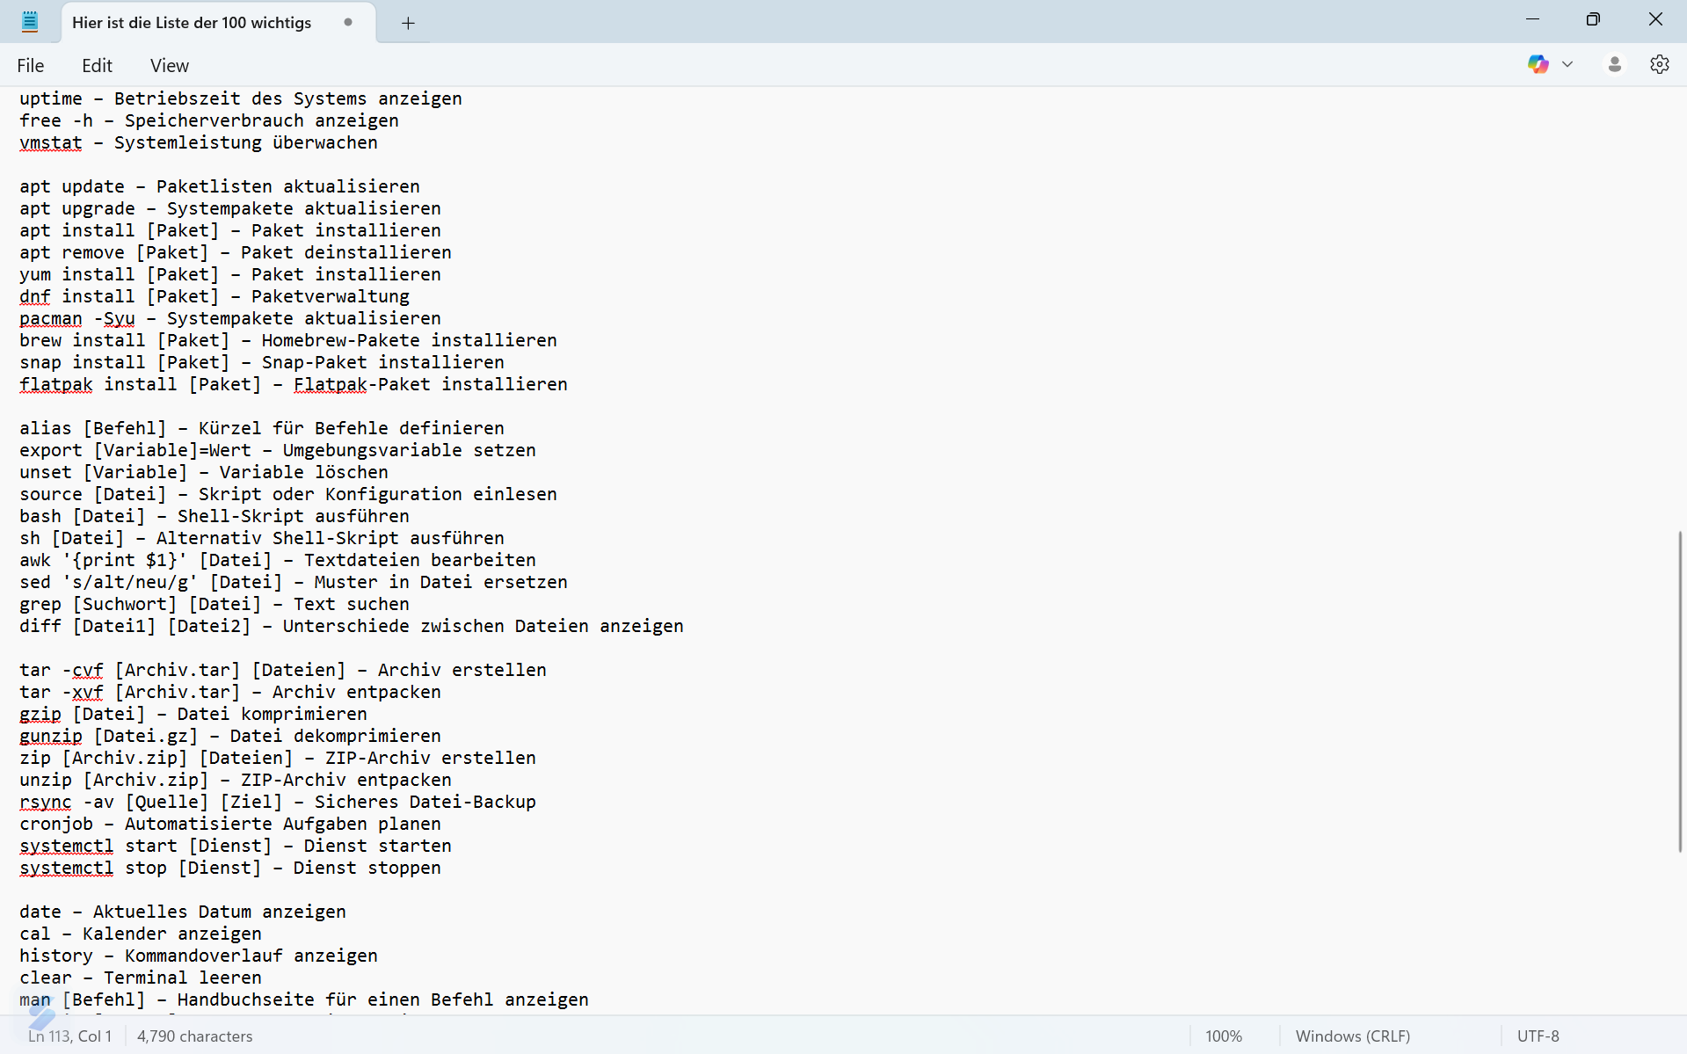Click the misspelled word 'systemctl' before start

pyautogui.click(x=67, y=846)
